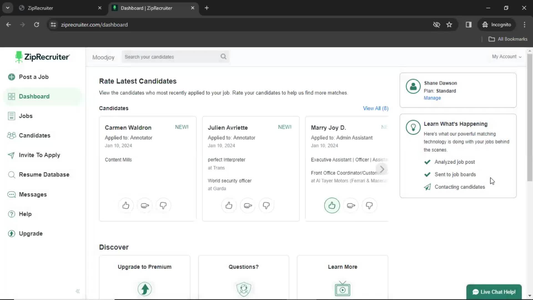Thumbs up Carmen Waldron
The height and width of the screenshot is (300, 533).
126,205
